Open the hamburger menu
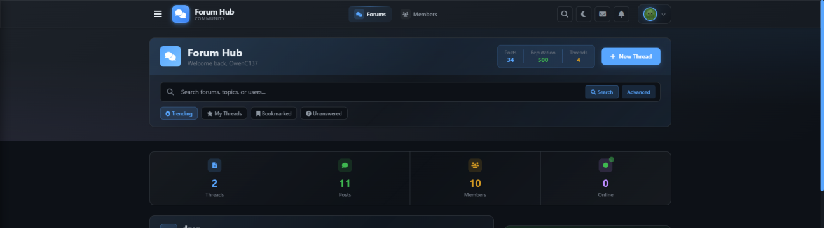The width and height of the screenshot is (824, 228). (x=158, y=14)
